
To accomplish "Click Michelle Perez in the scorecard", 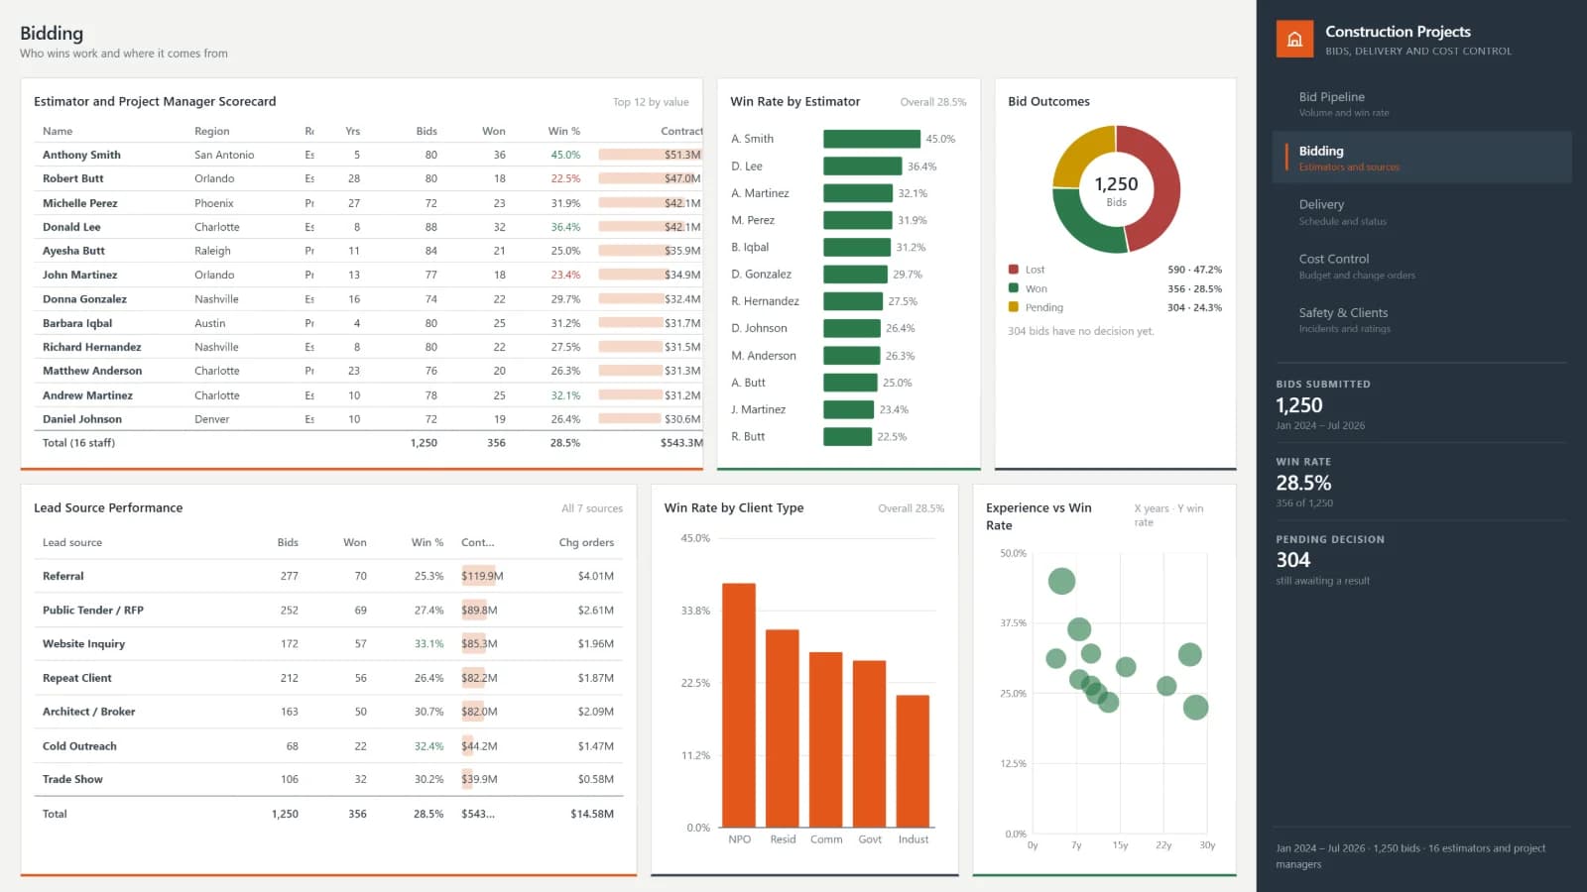I will coord(79,203).
